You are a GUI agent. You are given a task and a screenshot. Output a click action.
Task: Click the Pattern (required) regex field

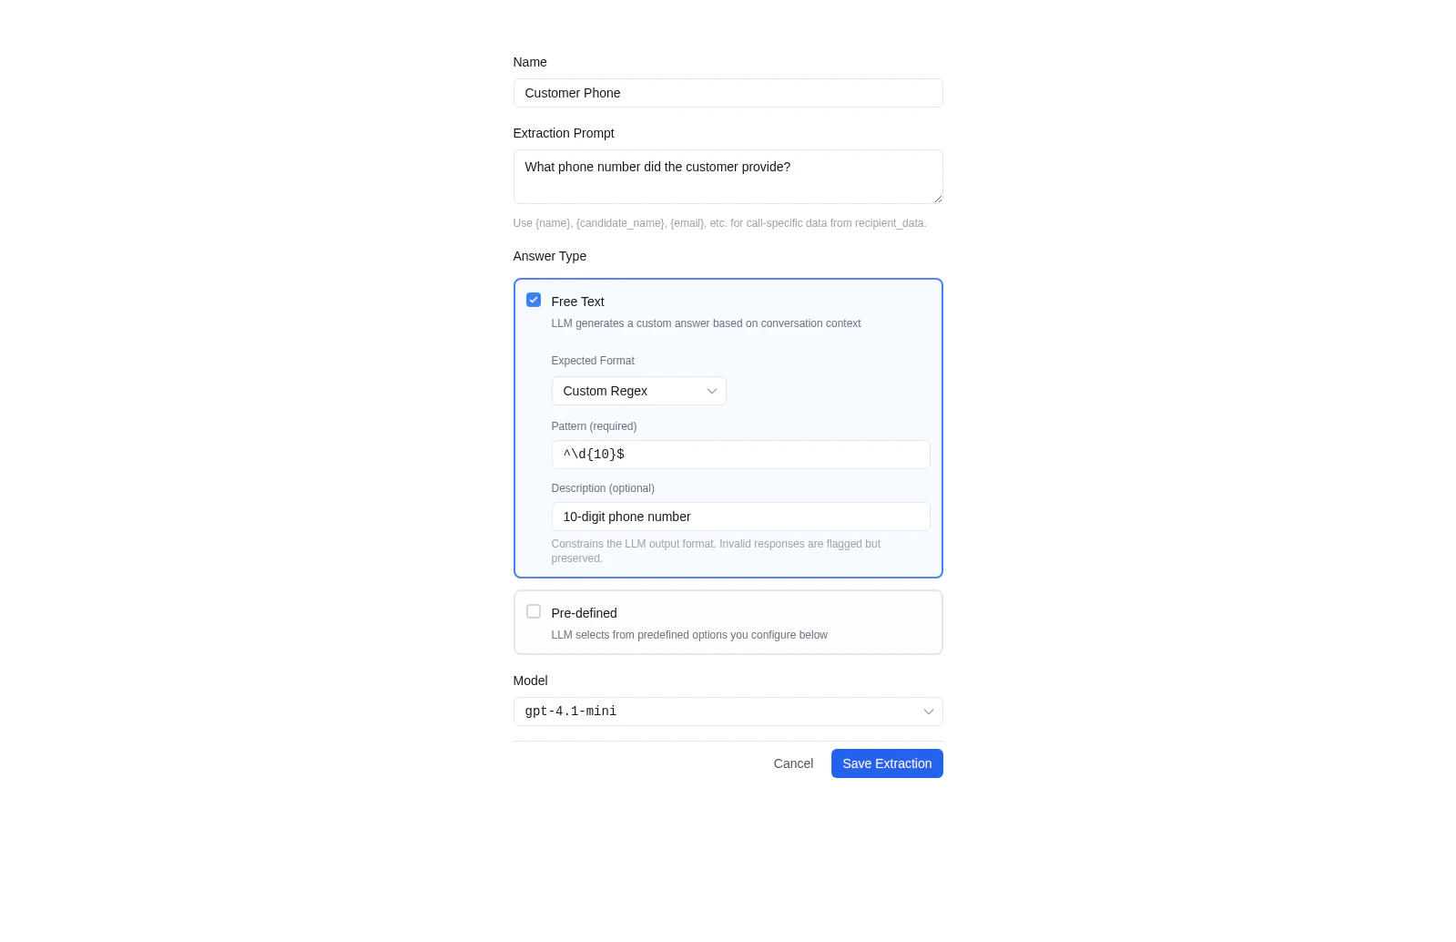point(740,454)
